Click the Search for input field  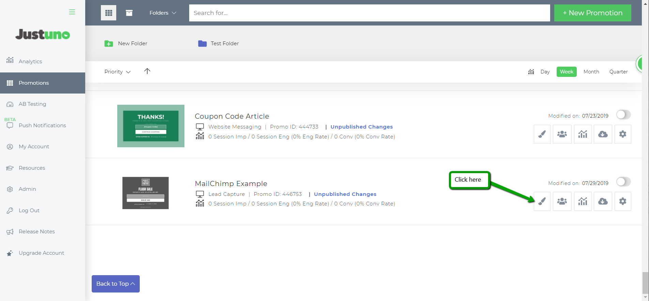click(x=369, y=13)
